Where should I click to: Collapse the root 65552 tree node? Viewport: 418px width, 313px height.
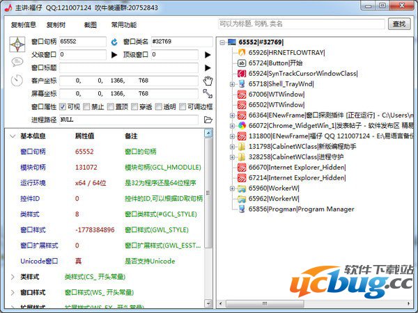click(223, 42)
